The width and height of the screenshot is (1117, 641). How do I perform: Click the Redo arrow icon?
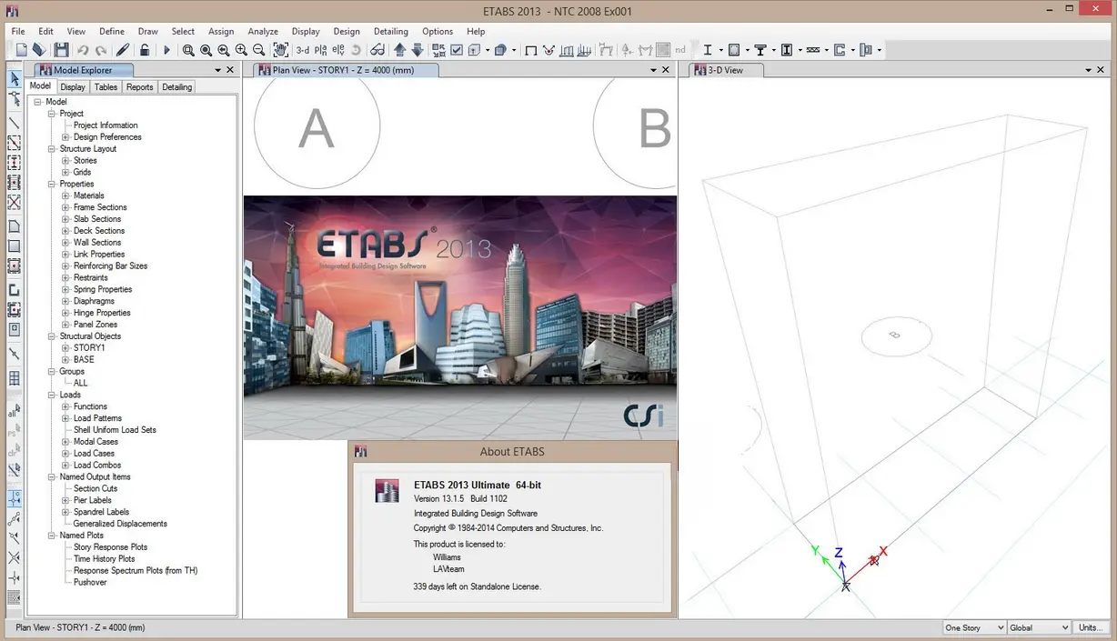coord(100,51)
